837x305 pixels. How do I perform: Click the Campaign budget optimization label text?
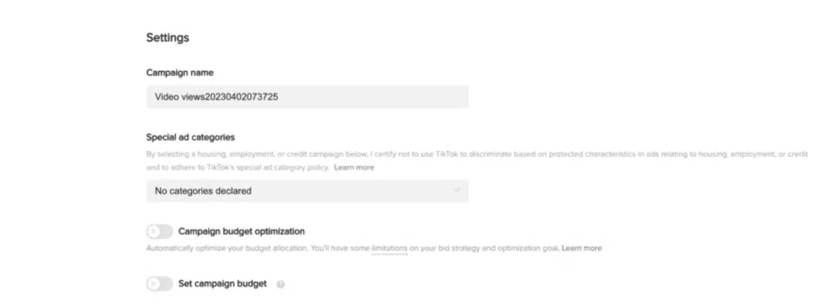[x=242, y=231]
